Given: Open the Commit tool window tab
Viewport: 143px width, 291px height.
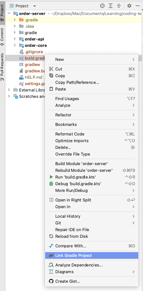Looking at the screenshot, I should 2,37.
